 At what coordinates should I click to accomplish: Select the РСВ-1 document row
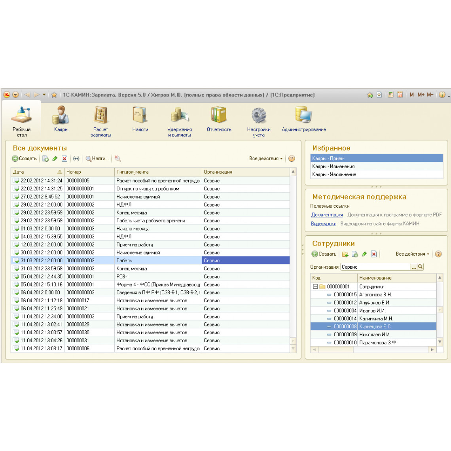[150, 277]
